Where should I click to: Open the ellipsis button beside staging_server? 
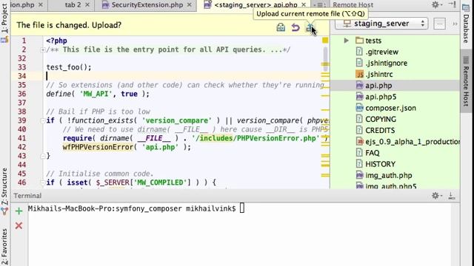[439, 24]
